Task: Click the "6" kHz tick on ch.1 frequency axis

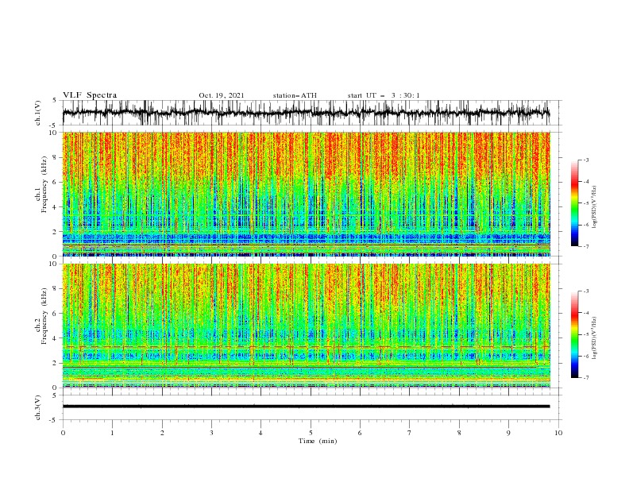Action: pyautogui.click(x=56, y=182)
